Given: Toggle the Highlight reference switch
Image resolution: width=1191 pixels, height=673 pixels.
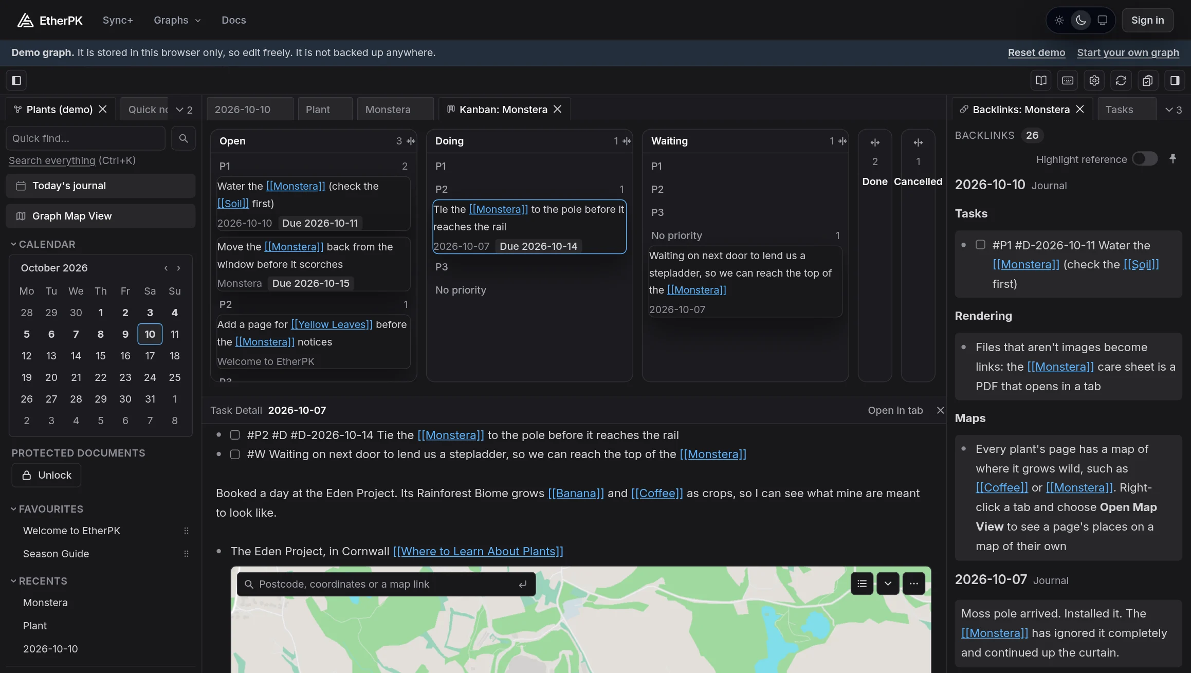Looking at the screenshot, I should (1144, 159).
